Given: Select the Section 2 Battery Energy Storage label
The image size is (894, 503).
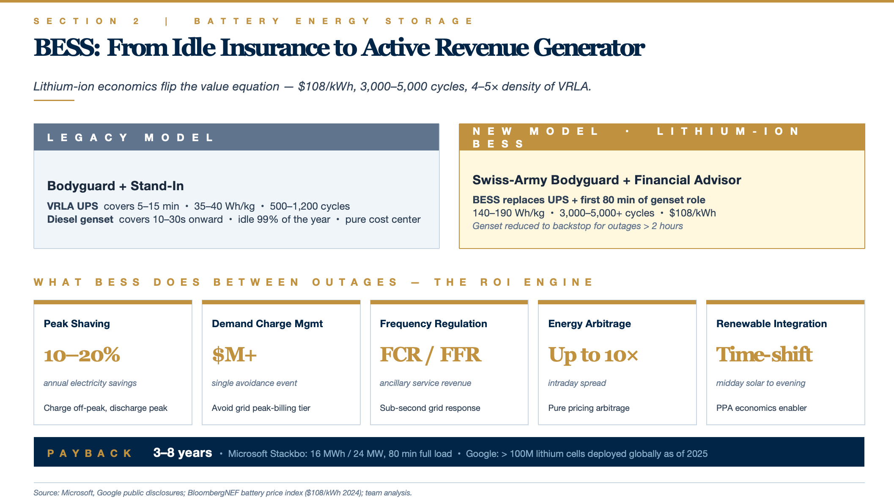Looking at the screenshot, I should [253, 21].
